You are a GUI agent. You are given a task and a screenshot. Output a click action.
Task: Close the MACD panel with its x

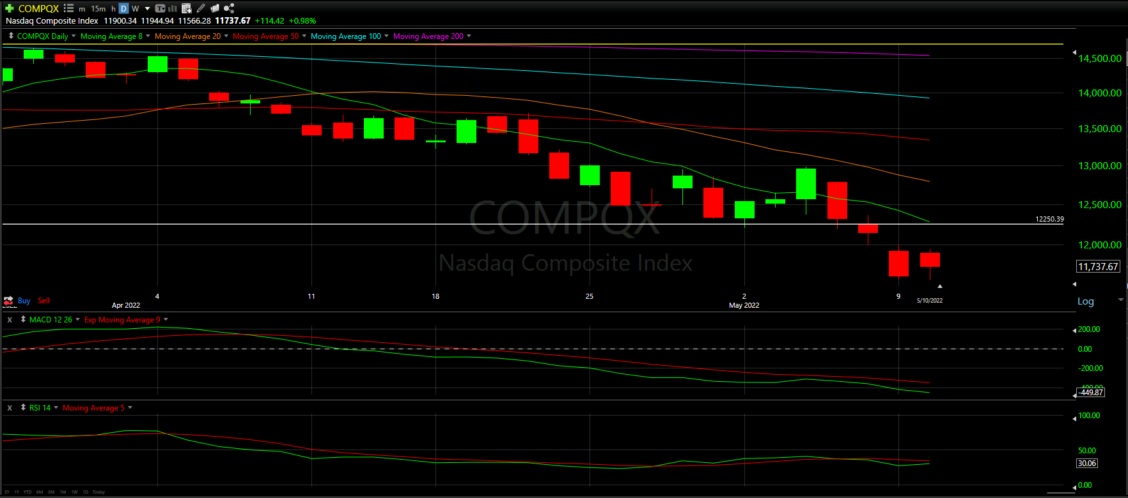(x=10, y=319)
